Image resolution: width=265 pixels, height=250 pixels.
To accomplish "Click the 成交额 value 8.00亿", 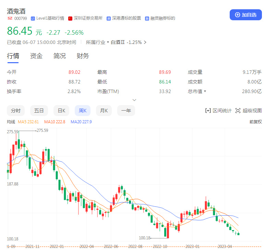I will (x=254, y=82).
